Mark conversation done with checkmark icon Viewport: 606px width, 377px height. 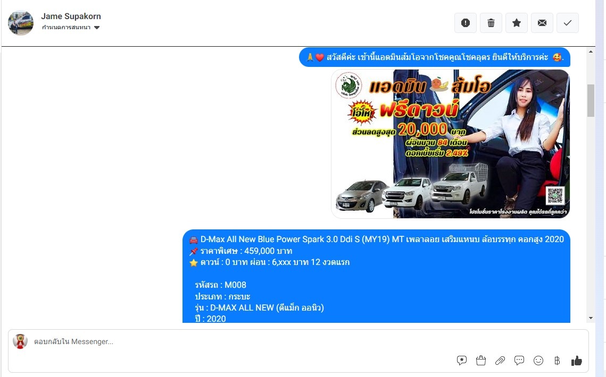(x=567, y=23)
